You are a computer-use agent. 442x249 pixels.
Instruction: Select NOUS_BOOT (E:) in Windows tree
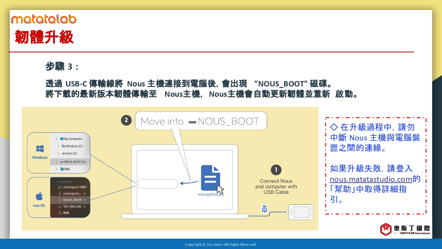click(70, 162)
